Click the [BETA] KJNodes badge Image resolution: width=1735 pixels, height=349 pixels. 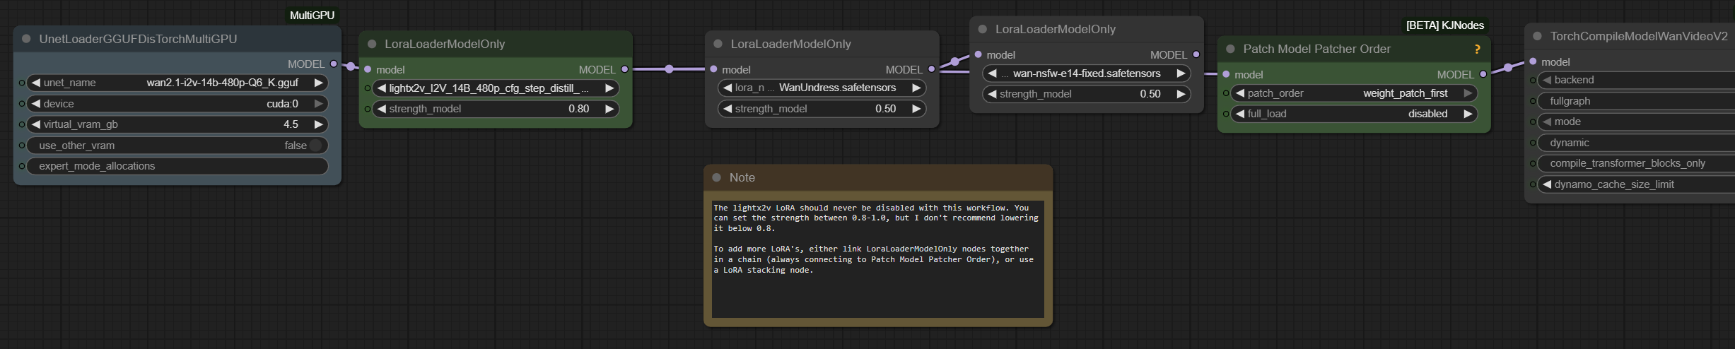(1445, 25)
